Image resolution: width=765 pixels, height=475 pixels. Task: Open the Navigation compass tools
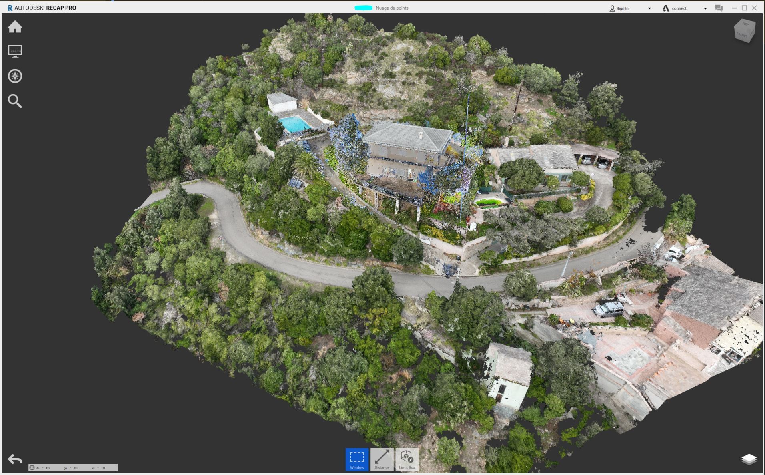(x=15, y=76)
